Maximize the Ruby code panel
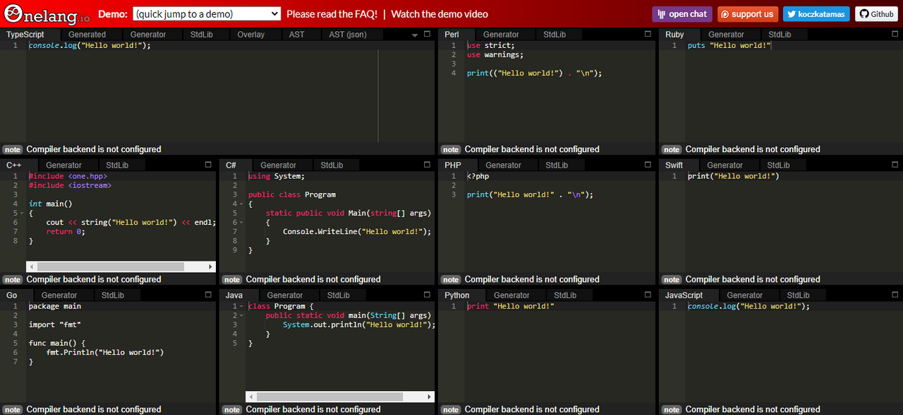This screenshot has height=415, width=903. pos(895,34)
